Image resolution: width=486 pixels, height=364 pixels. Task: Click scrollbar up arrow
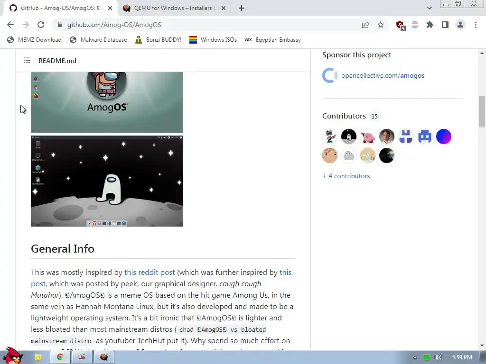tap(482, 53)
